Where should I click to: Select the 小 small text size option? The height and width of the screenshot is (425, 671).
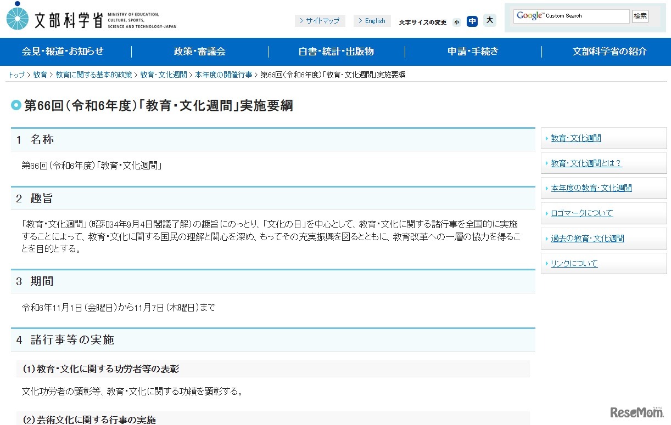[457, 21]
